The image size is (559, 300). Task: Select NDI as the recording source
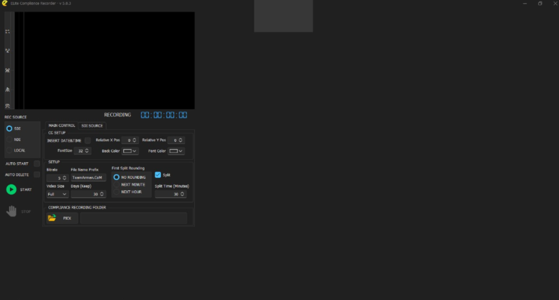coord(9,140)
